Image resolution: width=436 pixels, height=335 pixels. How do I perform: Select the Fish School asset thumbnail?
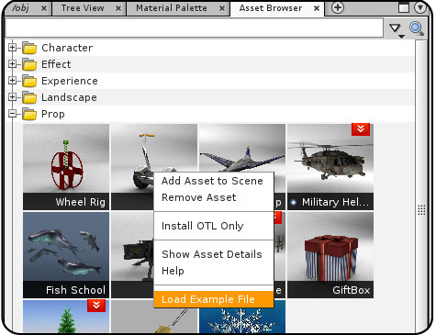tap(66, 255)
